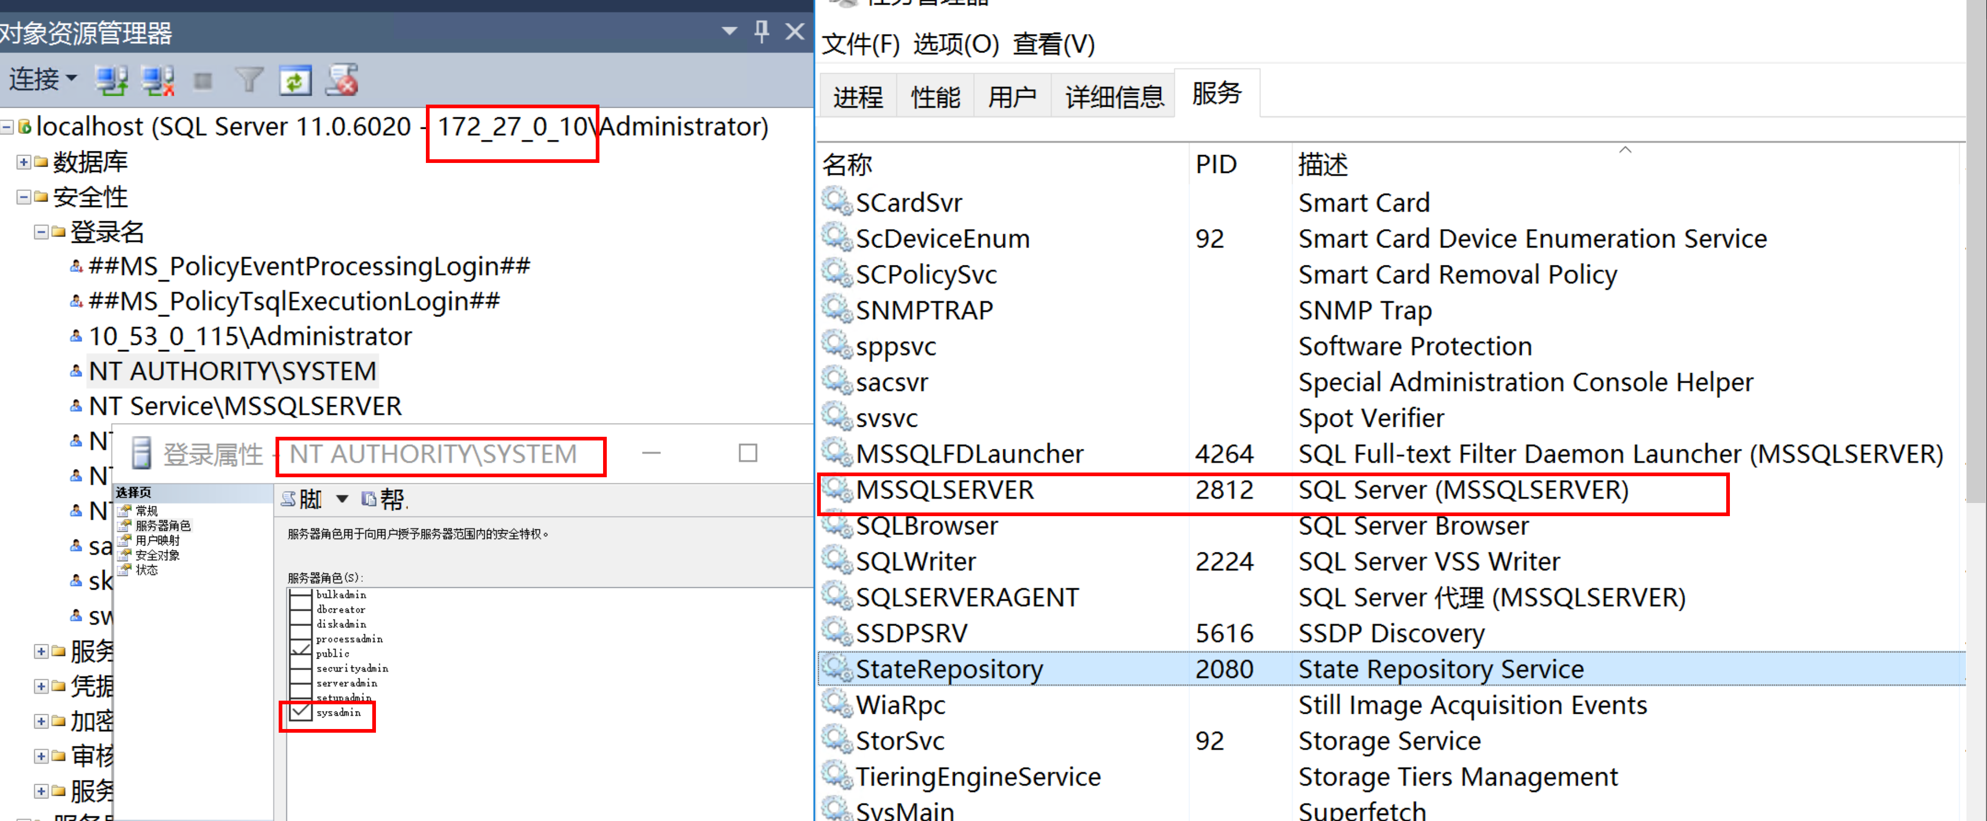This screenshot has height=821, width=1987.
Task: Open the 文件(F) menu in Task Manager
Action: pyautogui.click(x=861, y=44)
